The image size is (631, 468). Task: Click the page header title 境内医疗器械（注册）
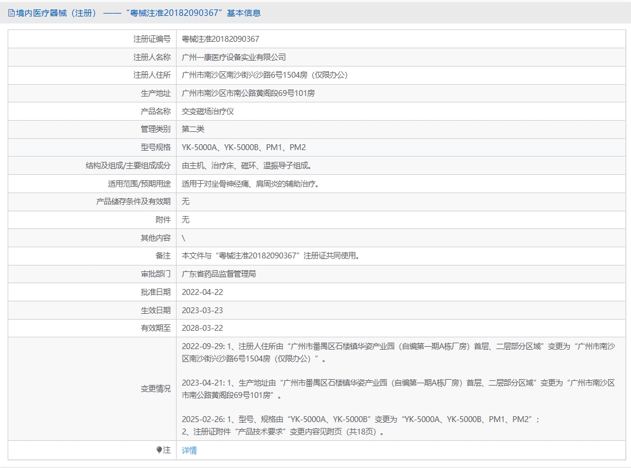pyautogui.click(x=58, y=14)
